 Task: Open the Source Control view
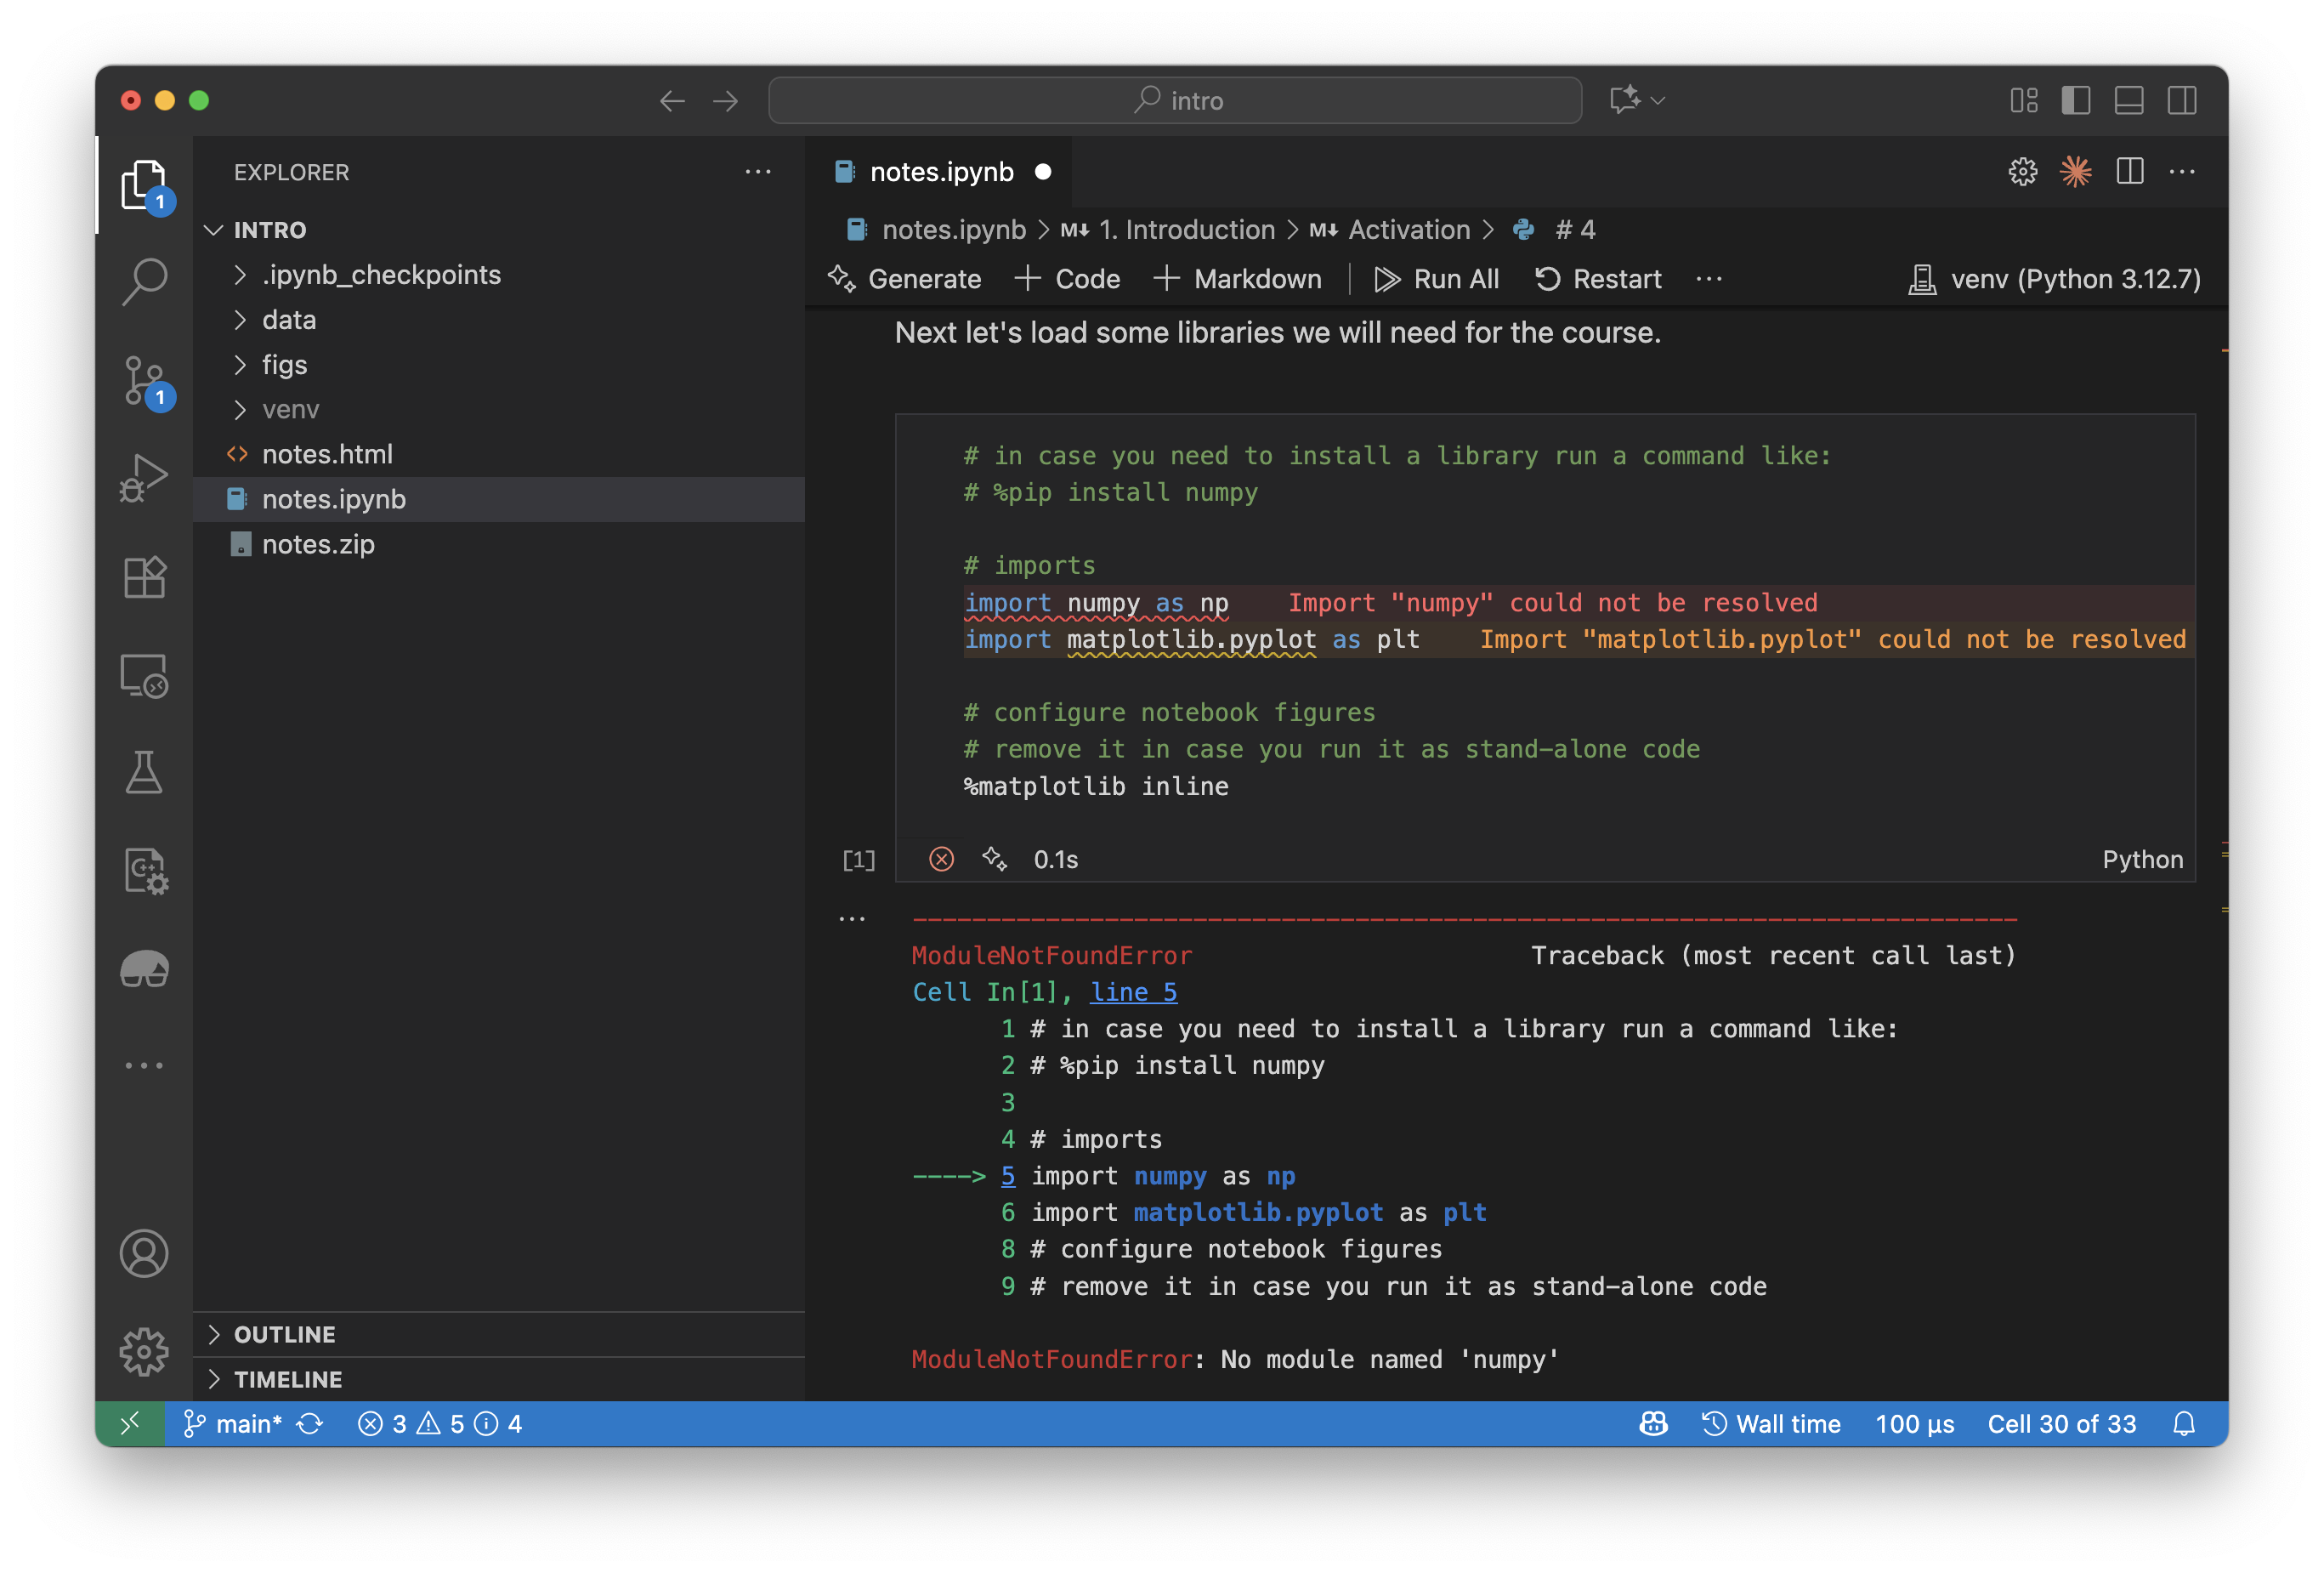(x=145, y=383)
